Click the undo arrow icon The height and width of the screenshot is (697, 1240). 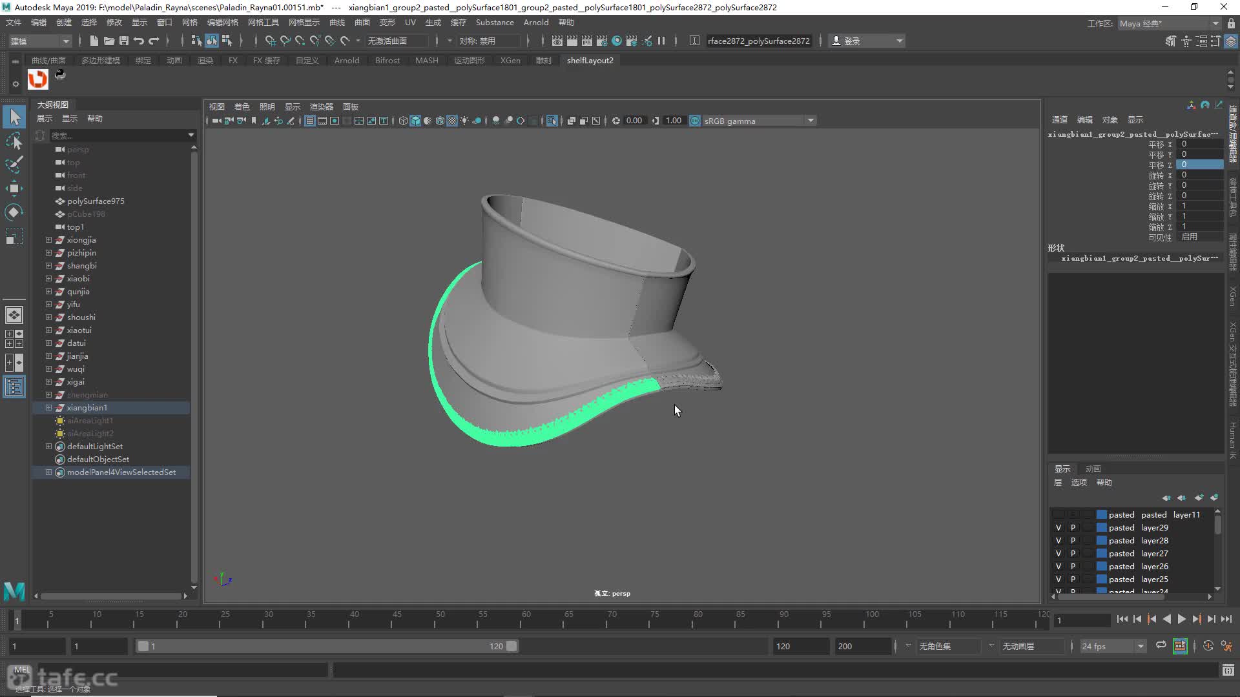(x=139, y=41)
